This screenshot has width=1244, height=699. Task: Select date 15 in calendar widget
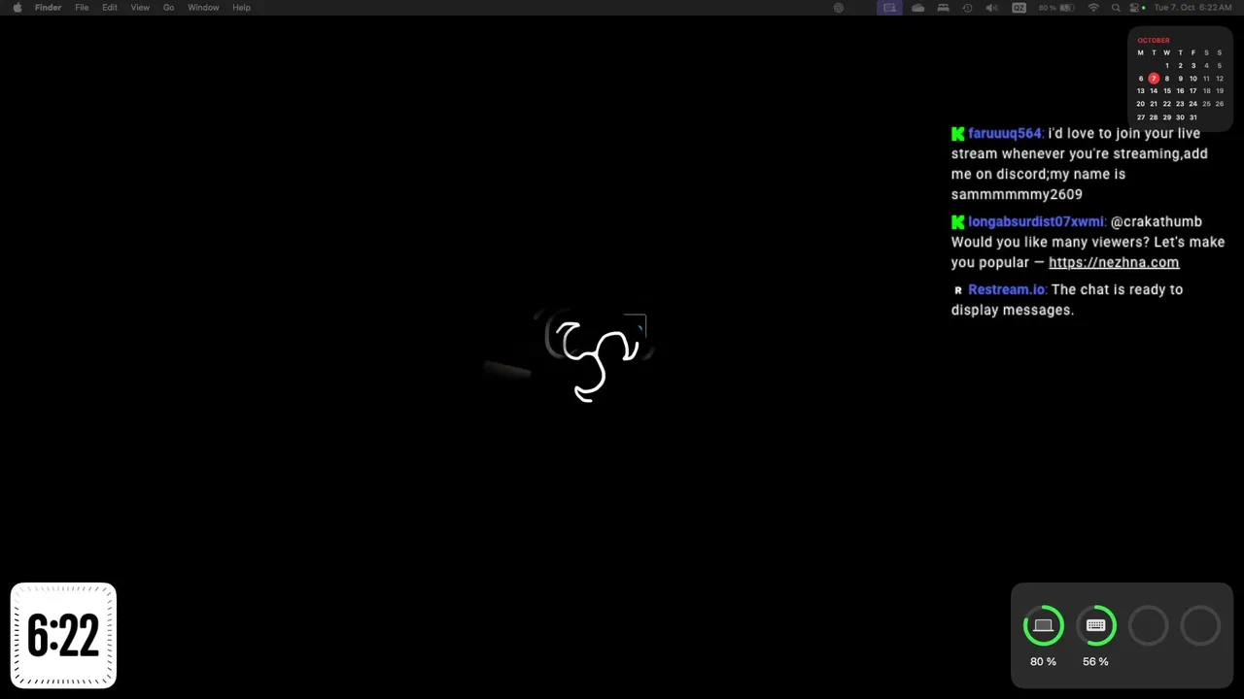pos(1167,91)
